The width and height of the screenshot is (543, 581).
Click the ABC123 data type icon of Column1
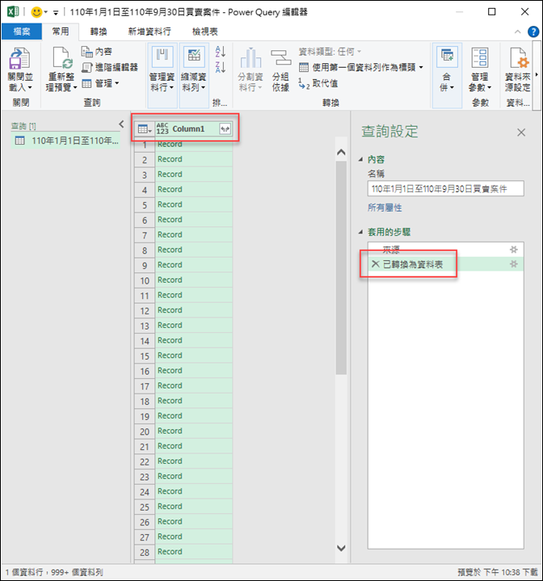coord(162,129)
